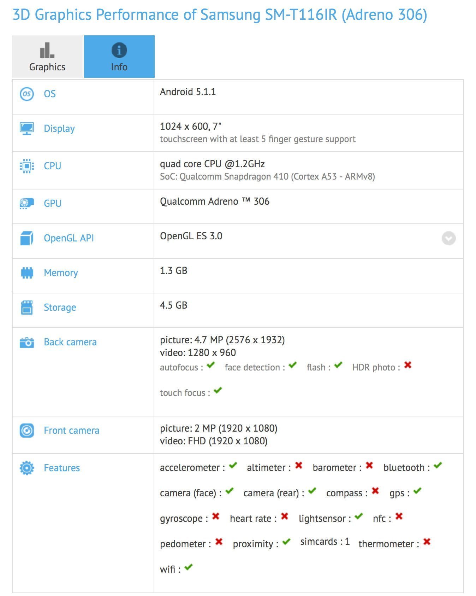Click the wifi green check mark
Viewport: 476px width, 596px height.
(189, 567)
